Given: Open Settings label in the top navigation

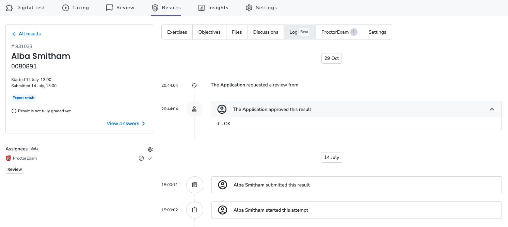Looking at the screenshot, I should point(266,7).
